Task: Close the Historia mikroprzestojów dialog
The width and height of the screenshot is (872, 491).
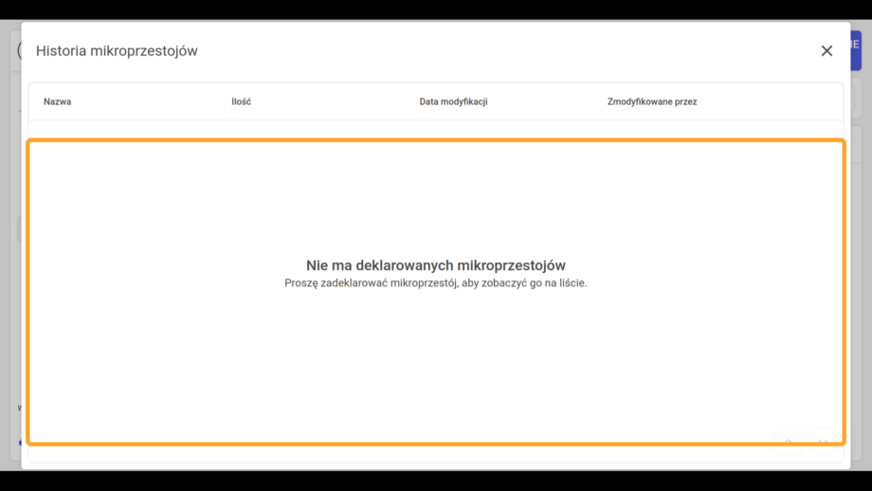Action: click(x=827, y=50)
